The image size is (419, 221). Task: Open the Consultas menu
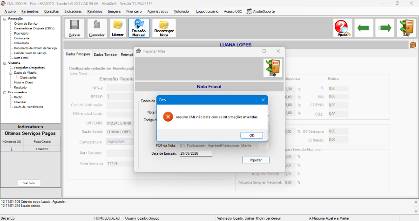[x=51, y=12]
